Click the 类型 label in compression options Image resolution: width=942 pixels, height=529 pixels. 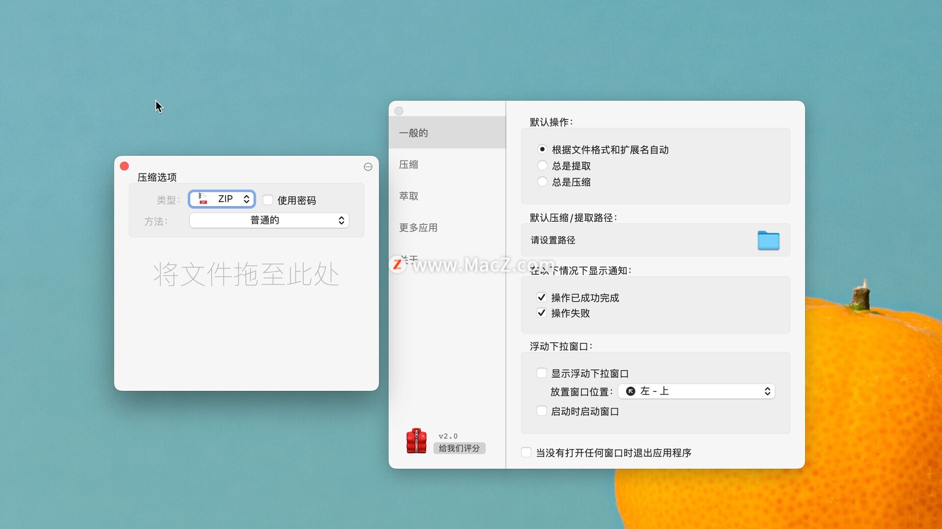pos(168,200)
